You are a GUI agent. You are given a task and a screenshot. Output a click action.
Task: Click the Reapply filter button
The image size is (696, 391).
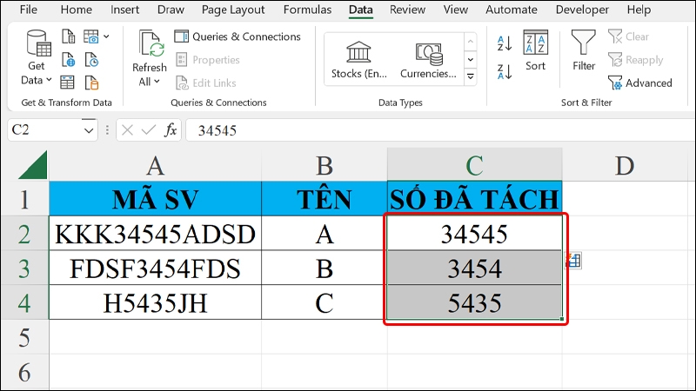point(636,59)
